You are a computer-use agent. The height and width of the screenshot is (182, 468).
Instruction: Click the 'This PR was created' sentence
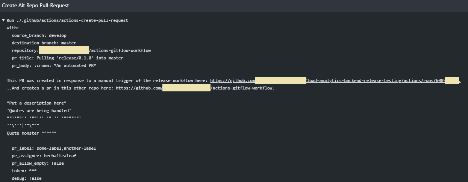107,80
